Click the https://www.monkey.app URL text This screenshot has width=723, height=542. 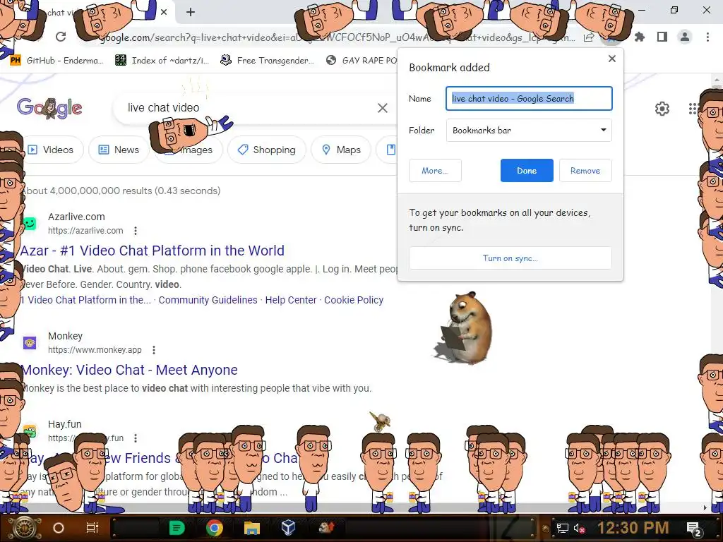tap(95, 350)
